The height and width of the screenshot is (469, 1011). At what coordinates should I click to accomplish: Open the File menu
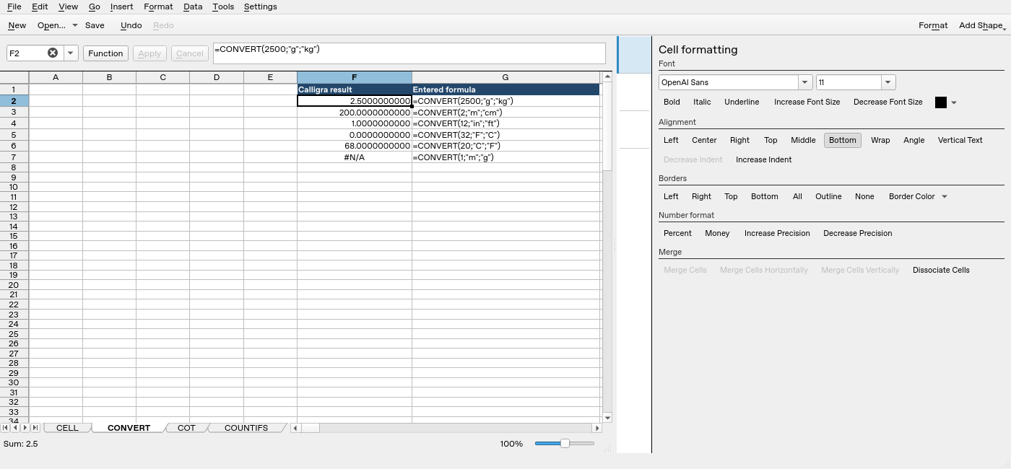[14, 6]
